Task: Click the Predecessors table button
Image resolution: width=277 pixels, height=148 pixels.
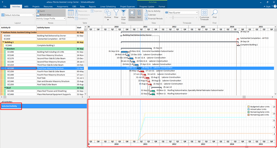Action: click(x=82, y=15)
